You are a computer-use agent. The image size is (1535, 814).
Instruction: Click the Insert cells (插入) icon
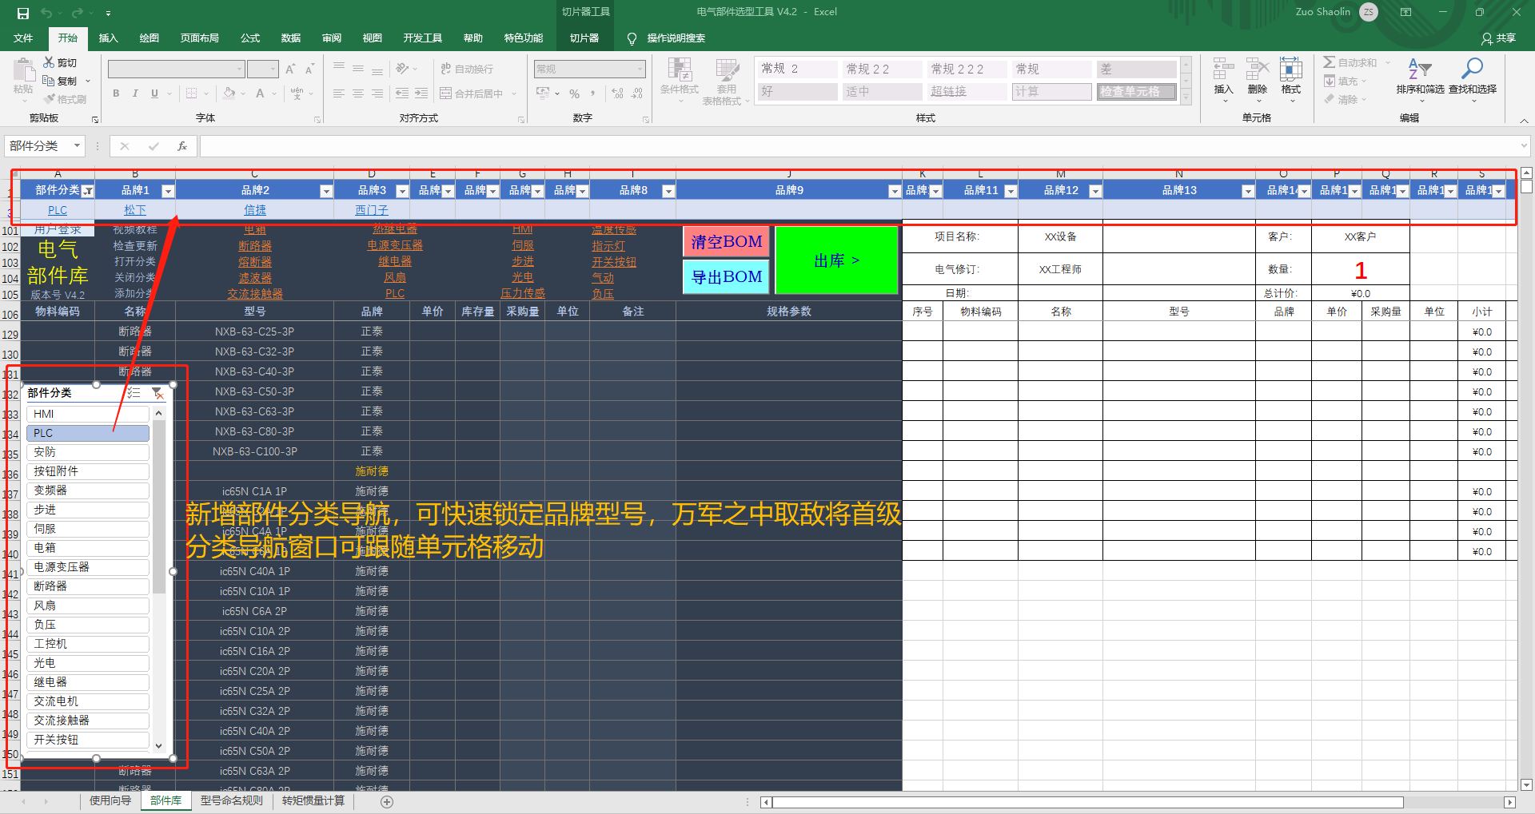(1223, 77)
